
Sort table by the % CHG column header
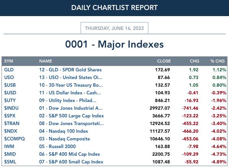click(x=218, y=61)
